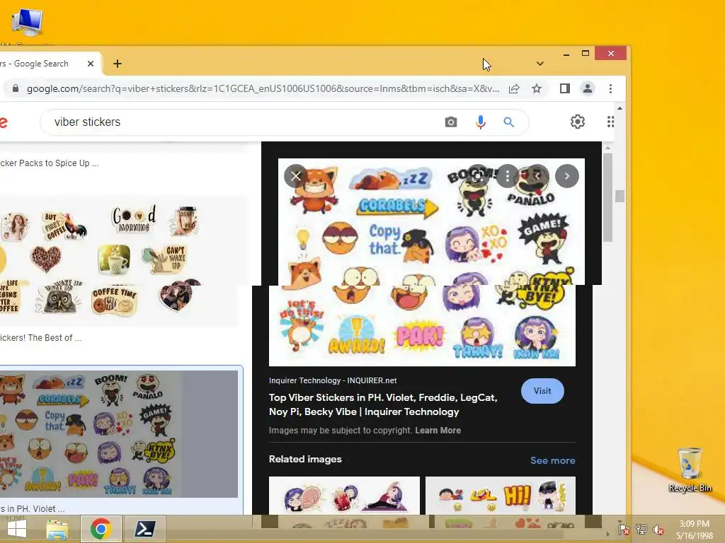725x543 pixels.
Task: Search by image with the camera icon
Action: coord(451,122)
